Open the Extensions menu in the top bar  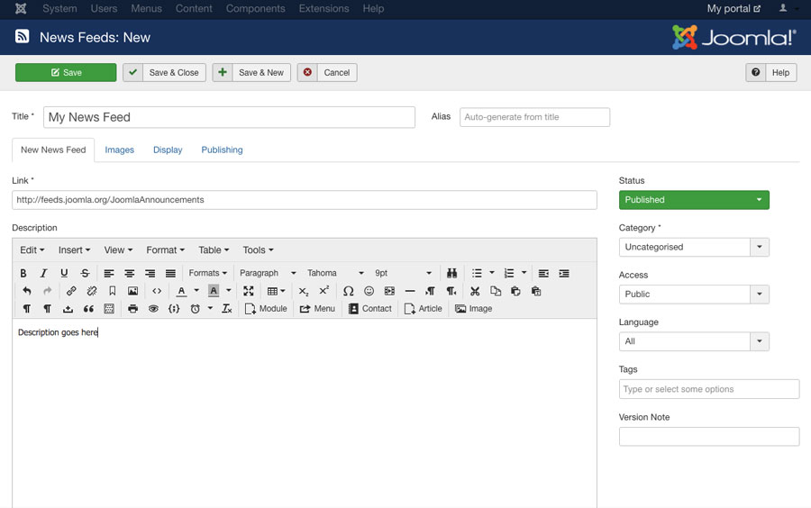323,9
